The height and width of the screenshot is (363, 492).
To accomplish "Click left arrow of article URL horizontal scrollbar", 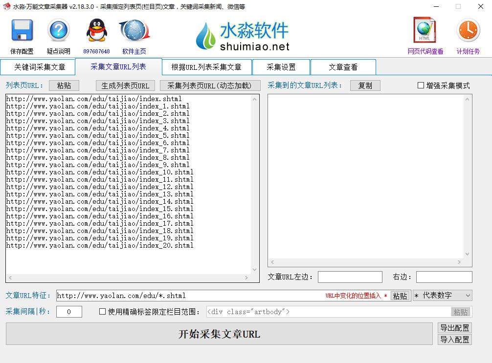I will 272,262.
